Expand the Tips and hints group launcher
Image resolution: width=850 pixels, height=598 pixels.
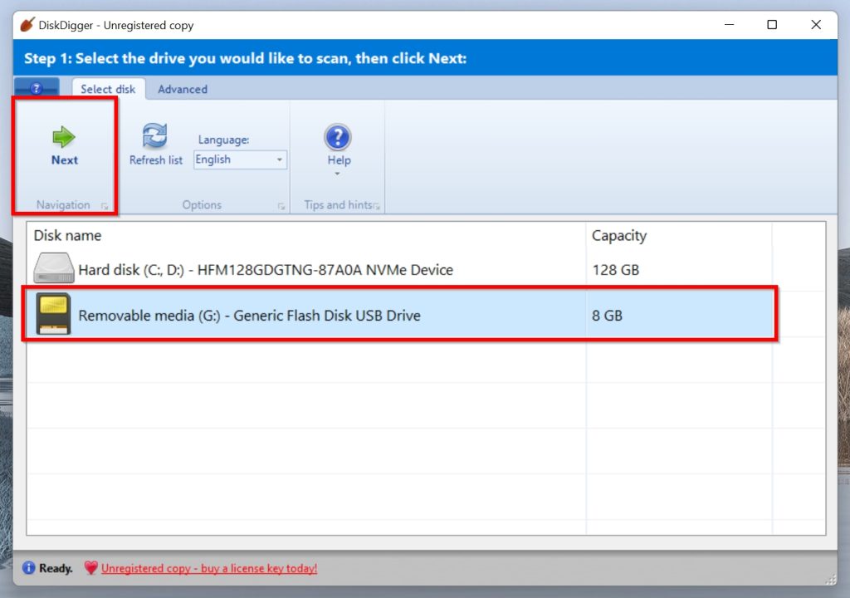377,206
